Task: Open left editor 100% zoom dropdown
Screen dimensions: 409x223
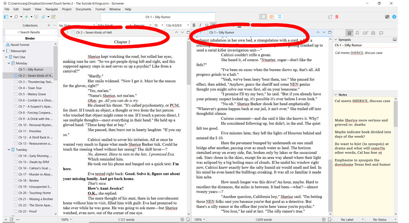Action: 66,220
